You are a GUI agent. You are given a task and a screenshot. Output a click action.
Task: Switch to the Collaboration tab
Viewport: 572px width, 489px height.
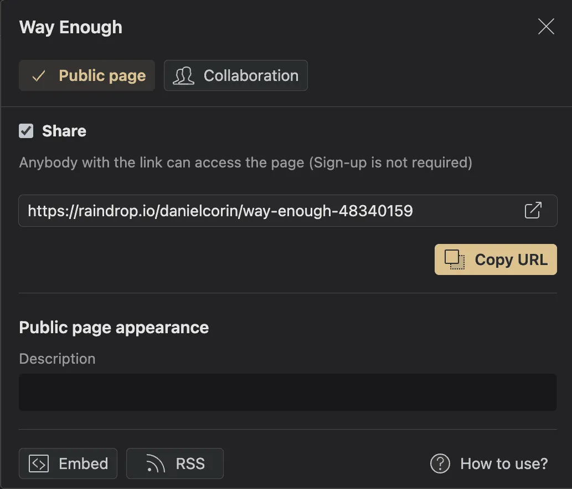[236, 75]
